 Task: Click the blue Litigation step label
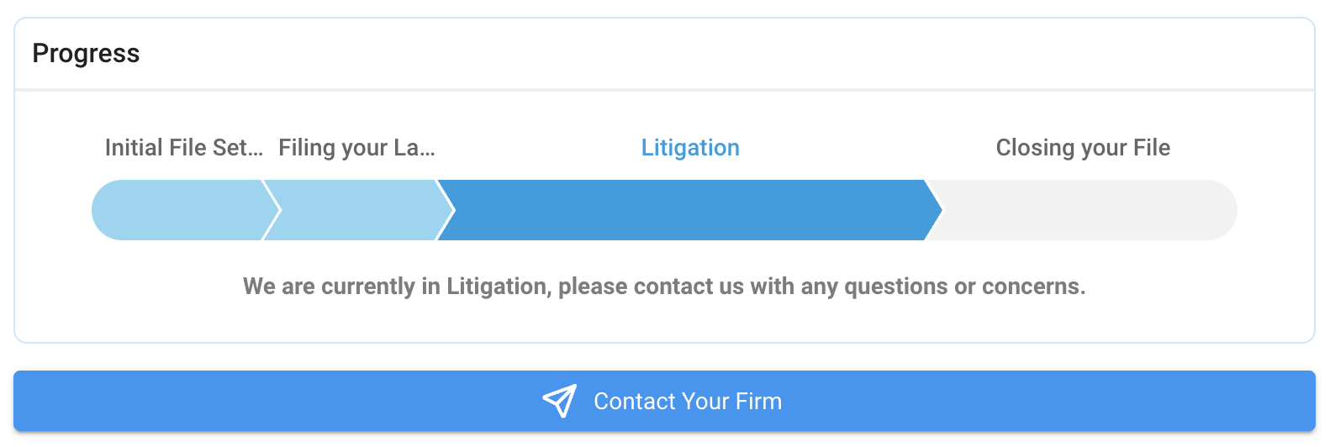690,148
